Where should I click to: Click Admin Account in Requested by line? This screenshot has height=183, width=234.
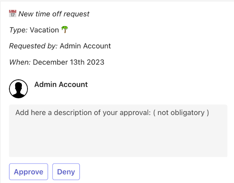(85, 46)
